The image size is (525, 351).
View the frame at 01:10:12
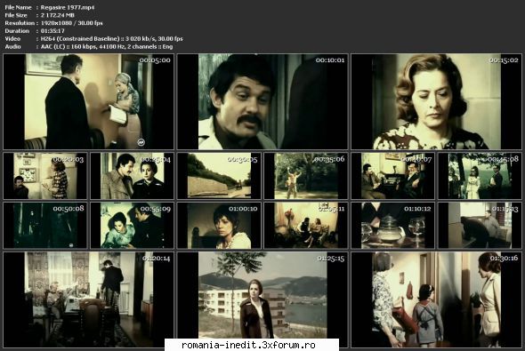tap(393, 226)
